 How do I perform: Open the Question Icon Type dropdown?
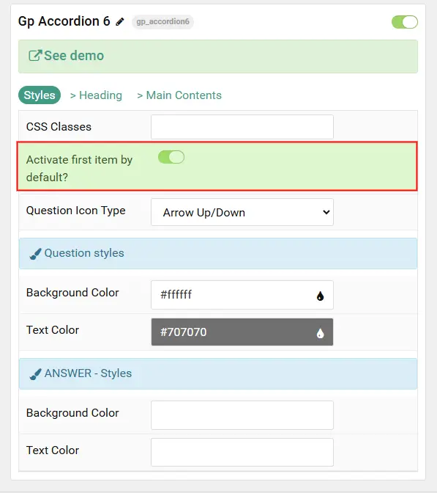click(242, 212)
